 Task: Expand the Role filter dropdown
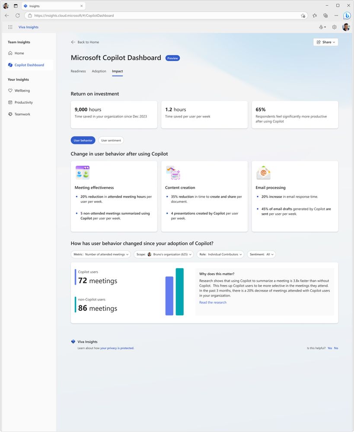(x=220, y=255)
